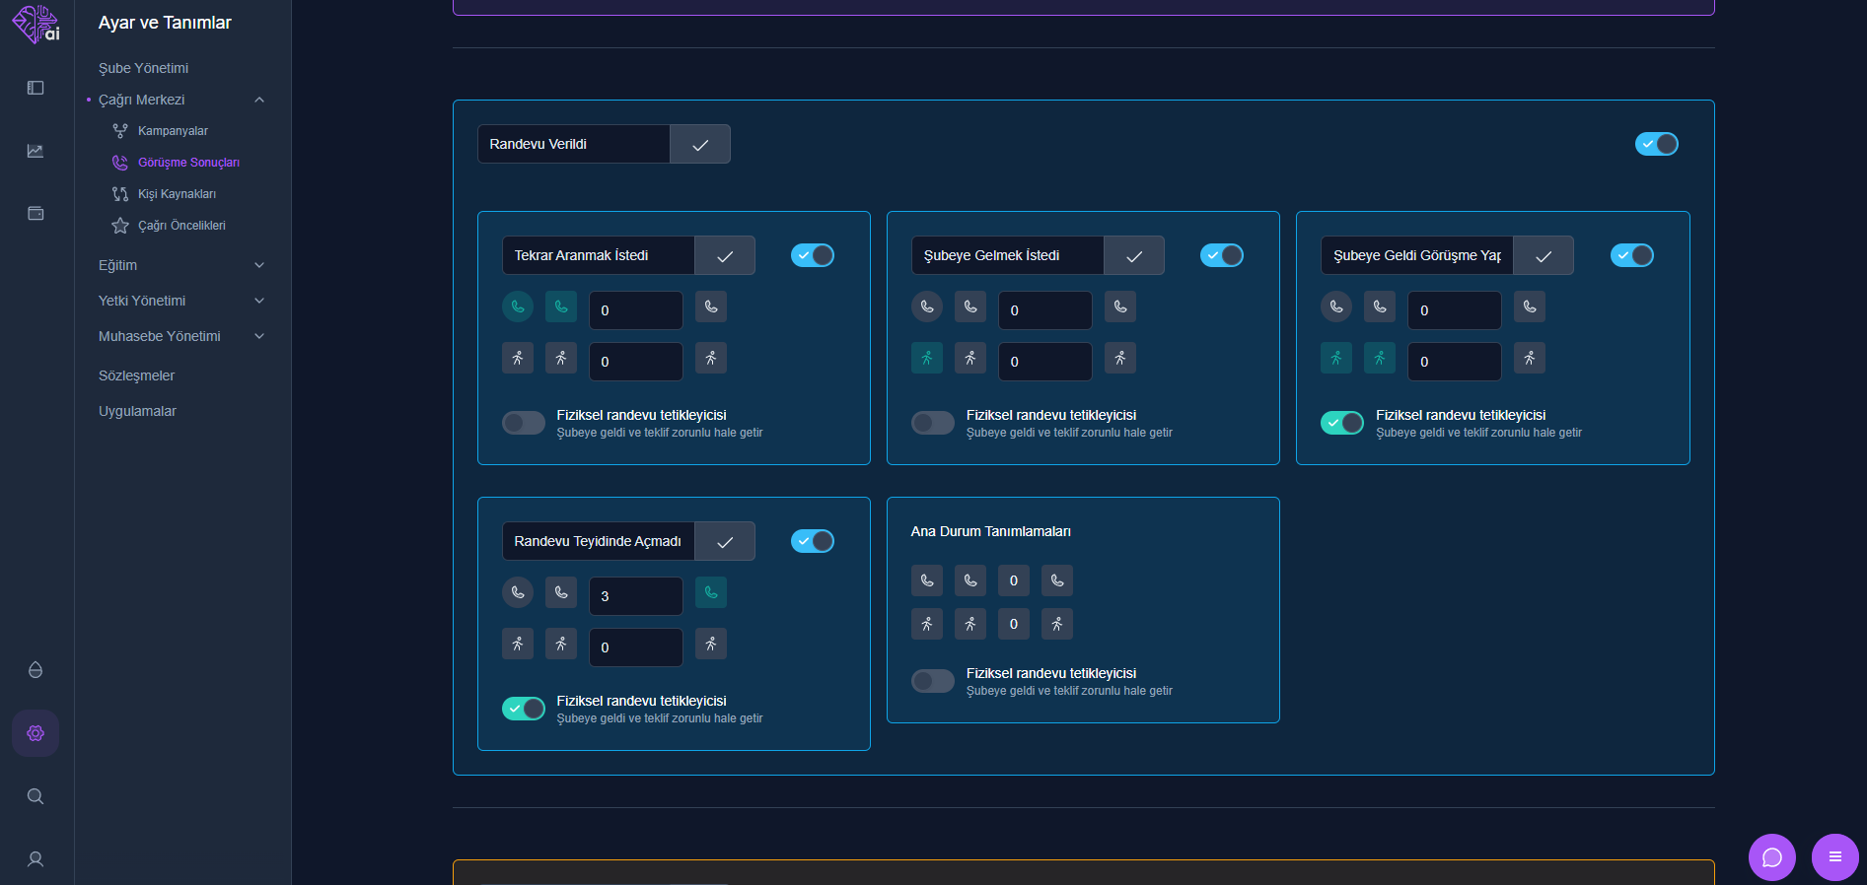Open Görüşme Sonuçları submenu item
The image size is (1867, 885).
click(188, 163)
